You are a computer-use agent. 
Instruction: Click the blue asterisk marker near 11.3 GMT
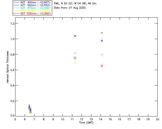click(x=75, y=36)
